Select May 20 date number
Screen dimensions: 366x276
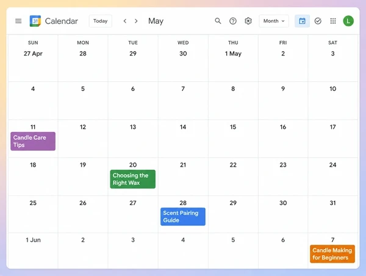[133, 165]
